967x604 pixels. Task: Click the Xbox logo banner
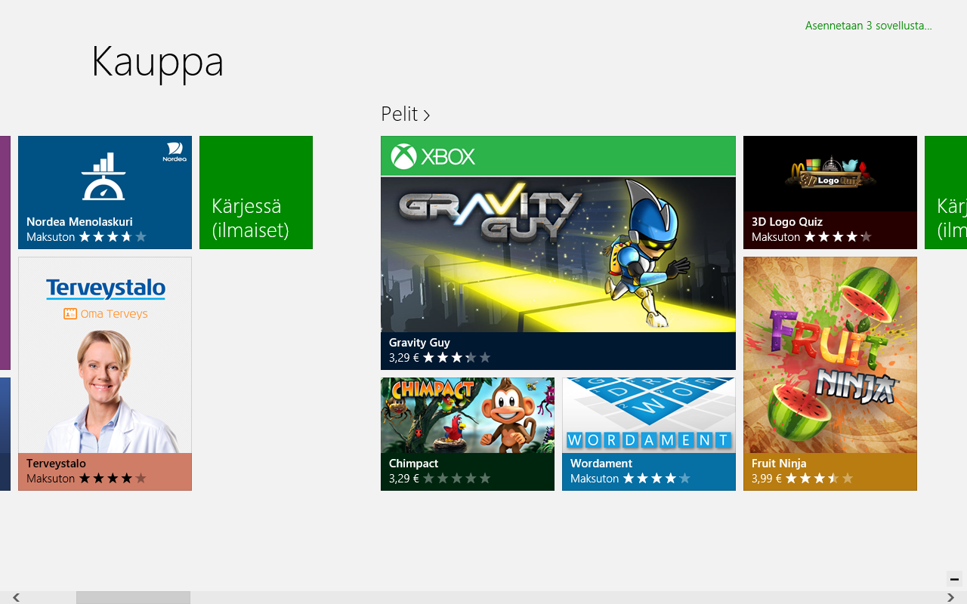[x=558, y=156]
